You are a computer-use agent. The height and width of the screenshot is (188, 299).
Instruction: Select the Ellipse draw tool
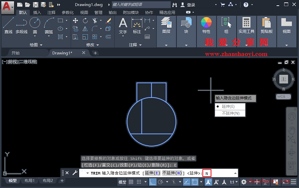60,28
